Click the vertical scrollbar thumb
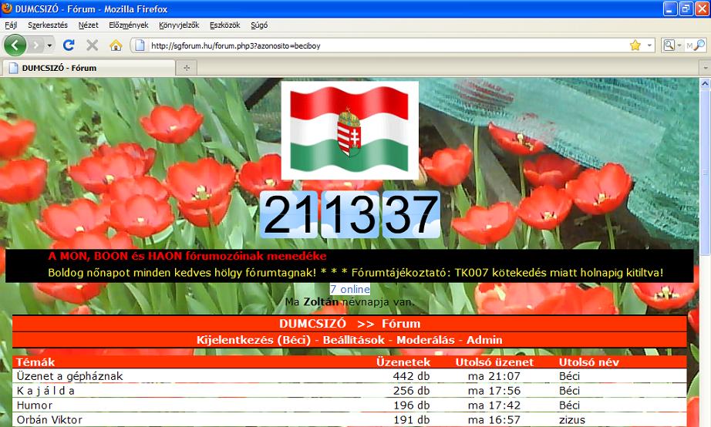Screen dimensions: 711x427 coord(705,172)
